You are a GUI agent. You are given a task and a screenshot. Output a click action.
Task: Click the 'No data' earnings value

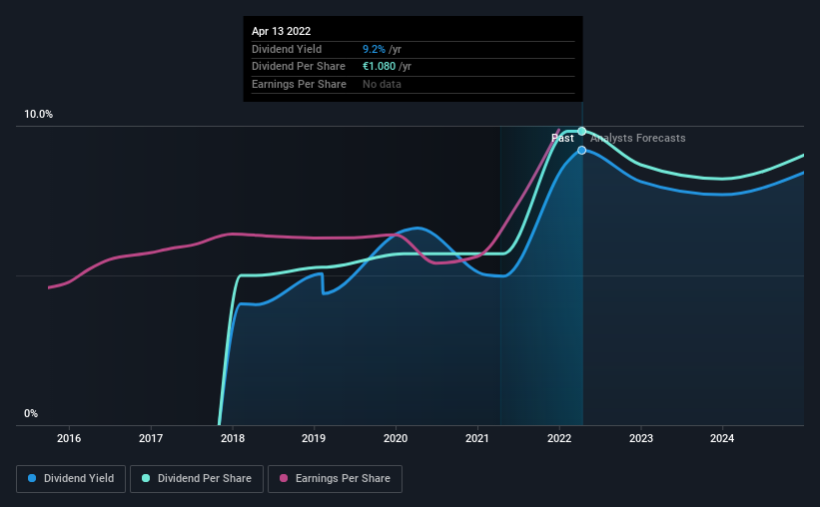[382, 84]
